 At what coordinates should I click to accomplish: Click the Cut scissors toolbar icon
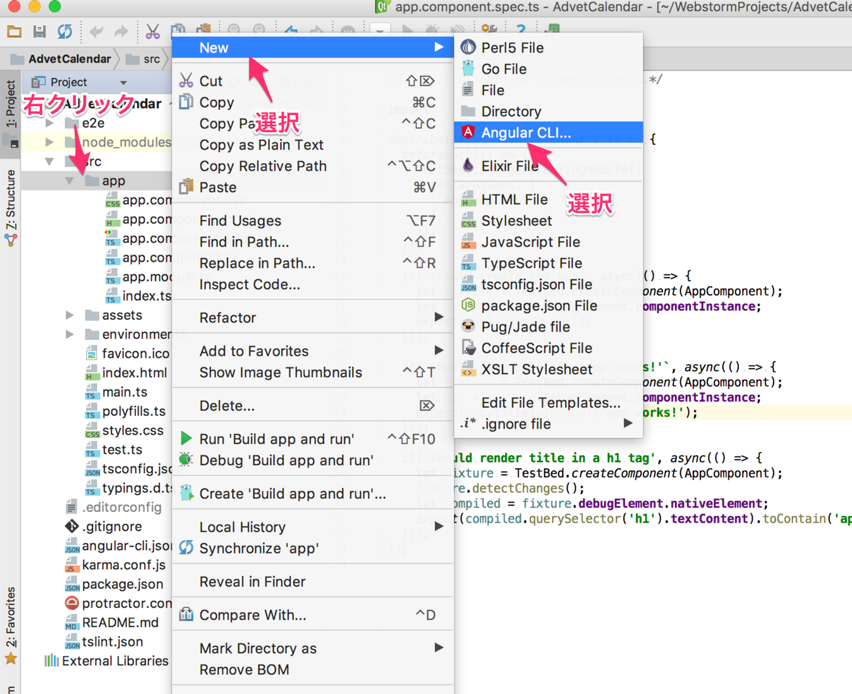click(x=152, y=31)
